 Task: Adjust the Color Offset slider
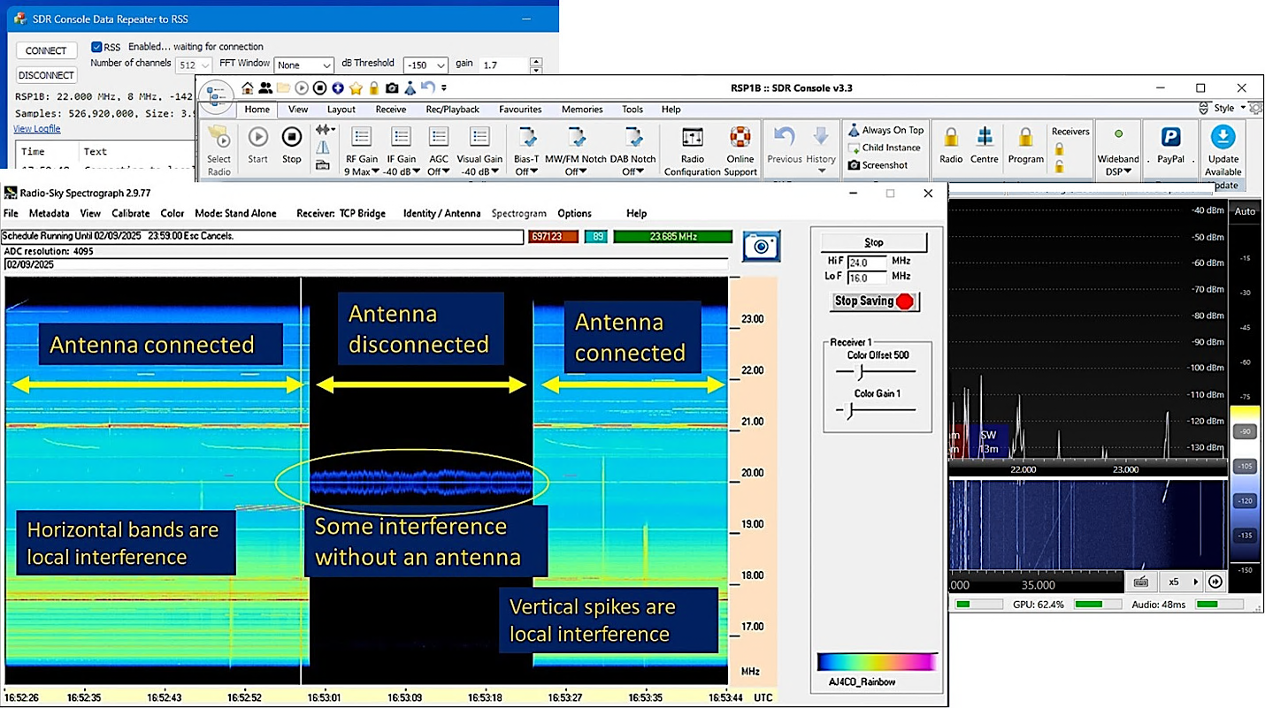pyautogui.click(x=876, y=372)
